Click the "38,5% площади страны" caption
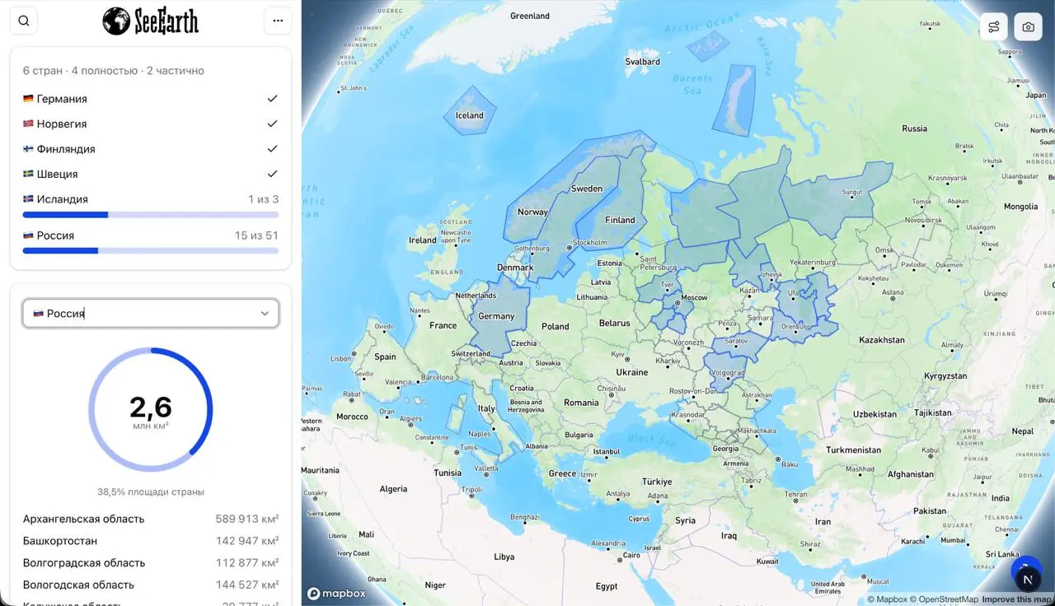 (x=151, y=492)
